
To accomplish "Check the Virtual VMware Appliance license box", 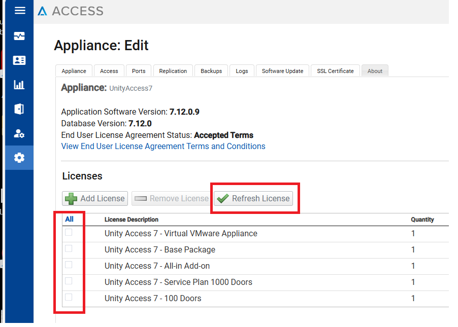I will [x=69, y=232].
